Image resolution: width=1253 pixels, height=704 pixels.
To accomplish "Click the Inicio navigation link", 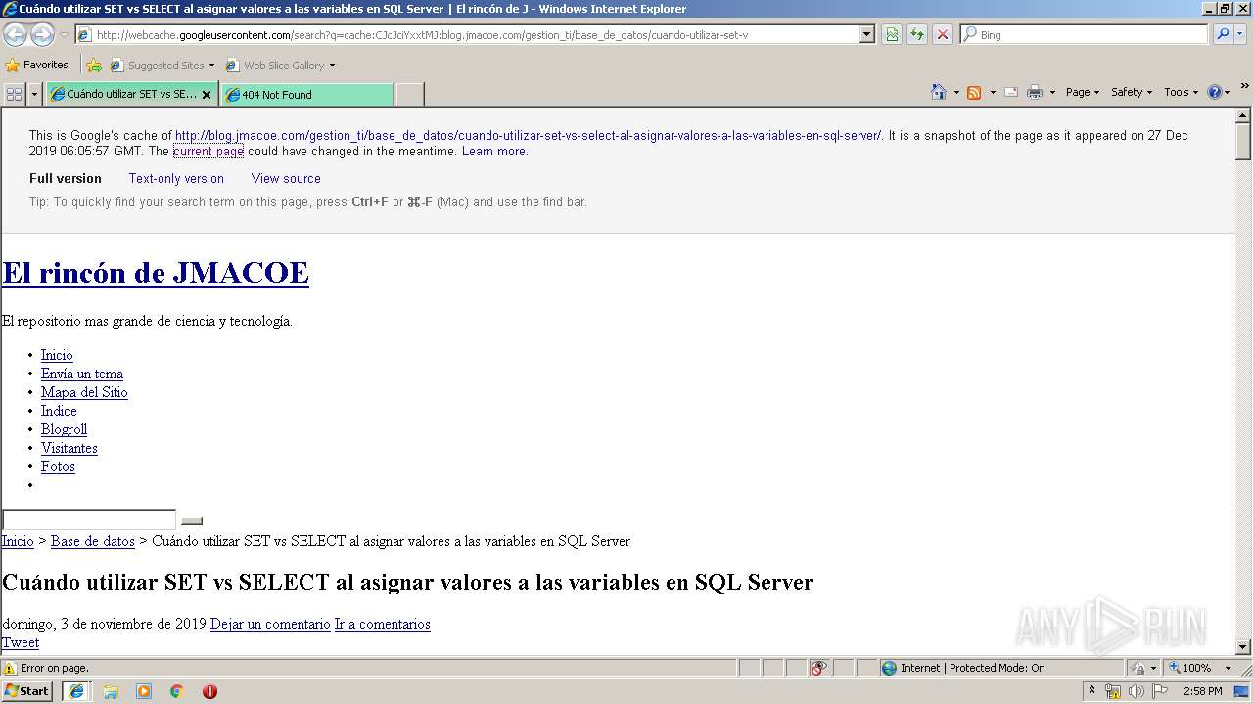I will tap(57, 355).
